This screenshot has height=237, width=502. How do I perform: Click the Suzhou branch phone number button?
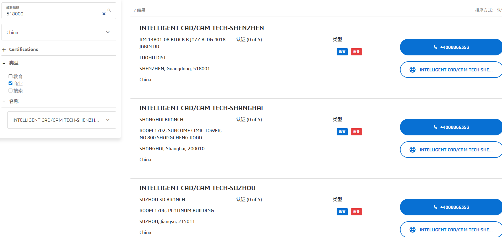coord(451,207)
